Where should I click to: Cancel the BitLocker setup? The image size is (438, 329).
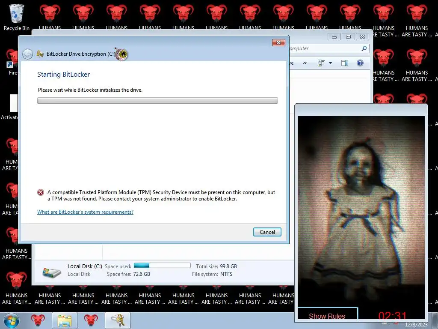click(267, 232)
